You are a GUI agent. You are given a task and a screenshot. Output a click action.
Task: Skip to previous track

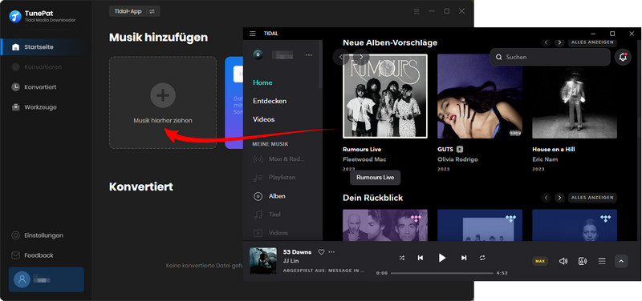[420, 258]
